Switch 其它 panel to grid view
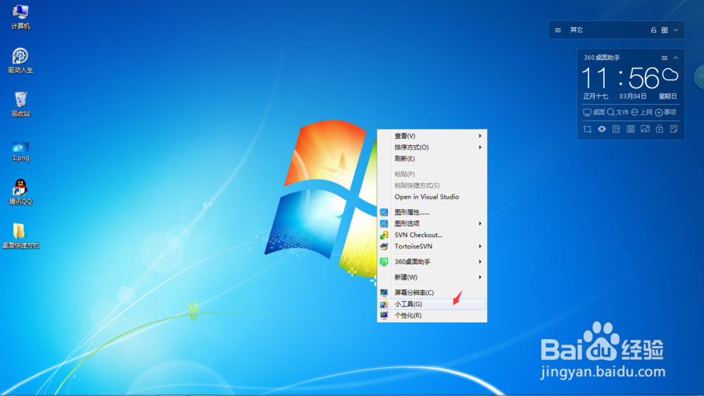The width and height of the screenshot is (704, 396). 665,30
